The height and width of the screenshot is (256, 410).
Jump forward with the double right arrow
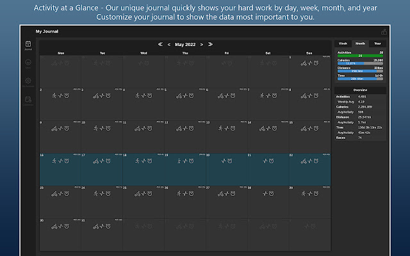[210, 45]
